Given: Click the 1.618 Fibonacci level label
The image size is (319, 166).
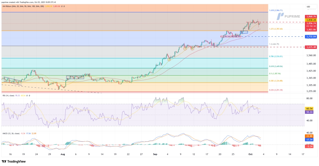Looking at the screenshot, I should click(x=276, y=10).
